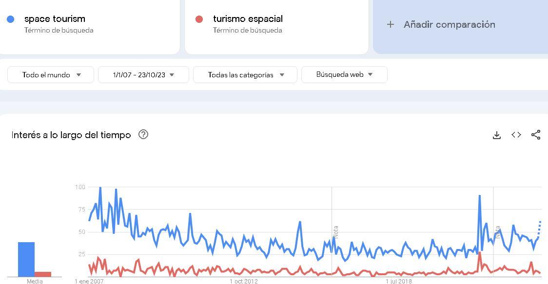Click the blue dot next to space tourism

(11, 19)
